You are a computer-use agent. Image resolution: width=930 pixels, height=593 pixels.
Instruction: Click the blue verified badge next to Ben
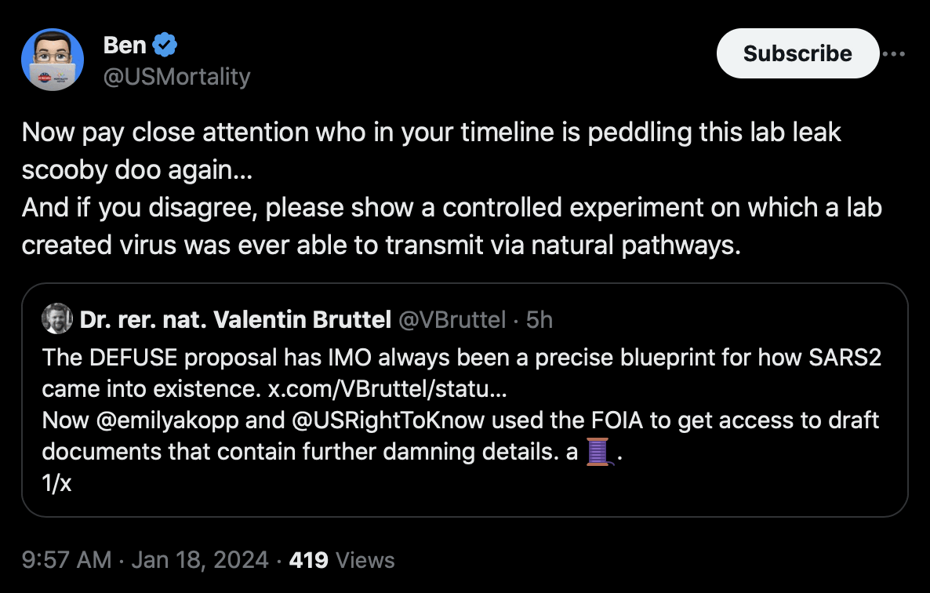tap(165, 45)
